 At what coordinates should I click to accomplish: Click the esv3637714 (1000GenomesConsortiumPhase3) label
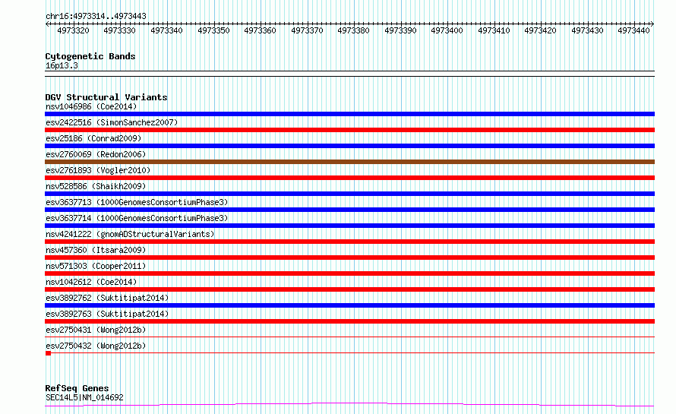pyautogui.click(x=137, y=218)
